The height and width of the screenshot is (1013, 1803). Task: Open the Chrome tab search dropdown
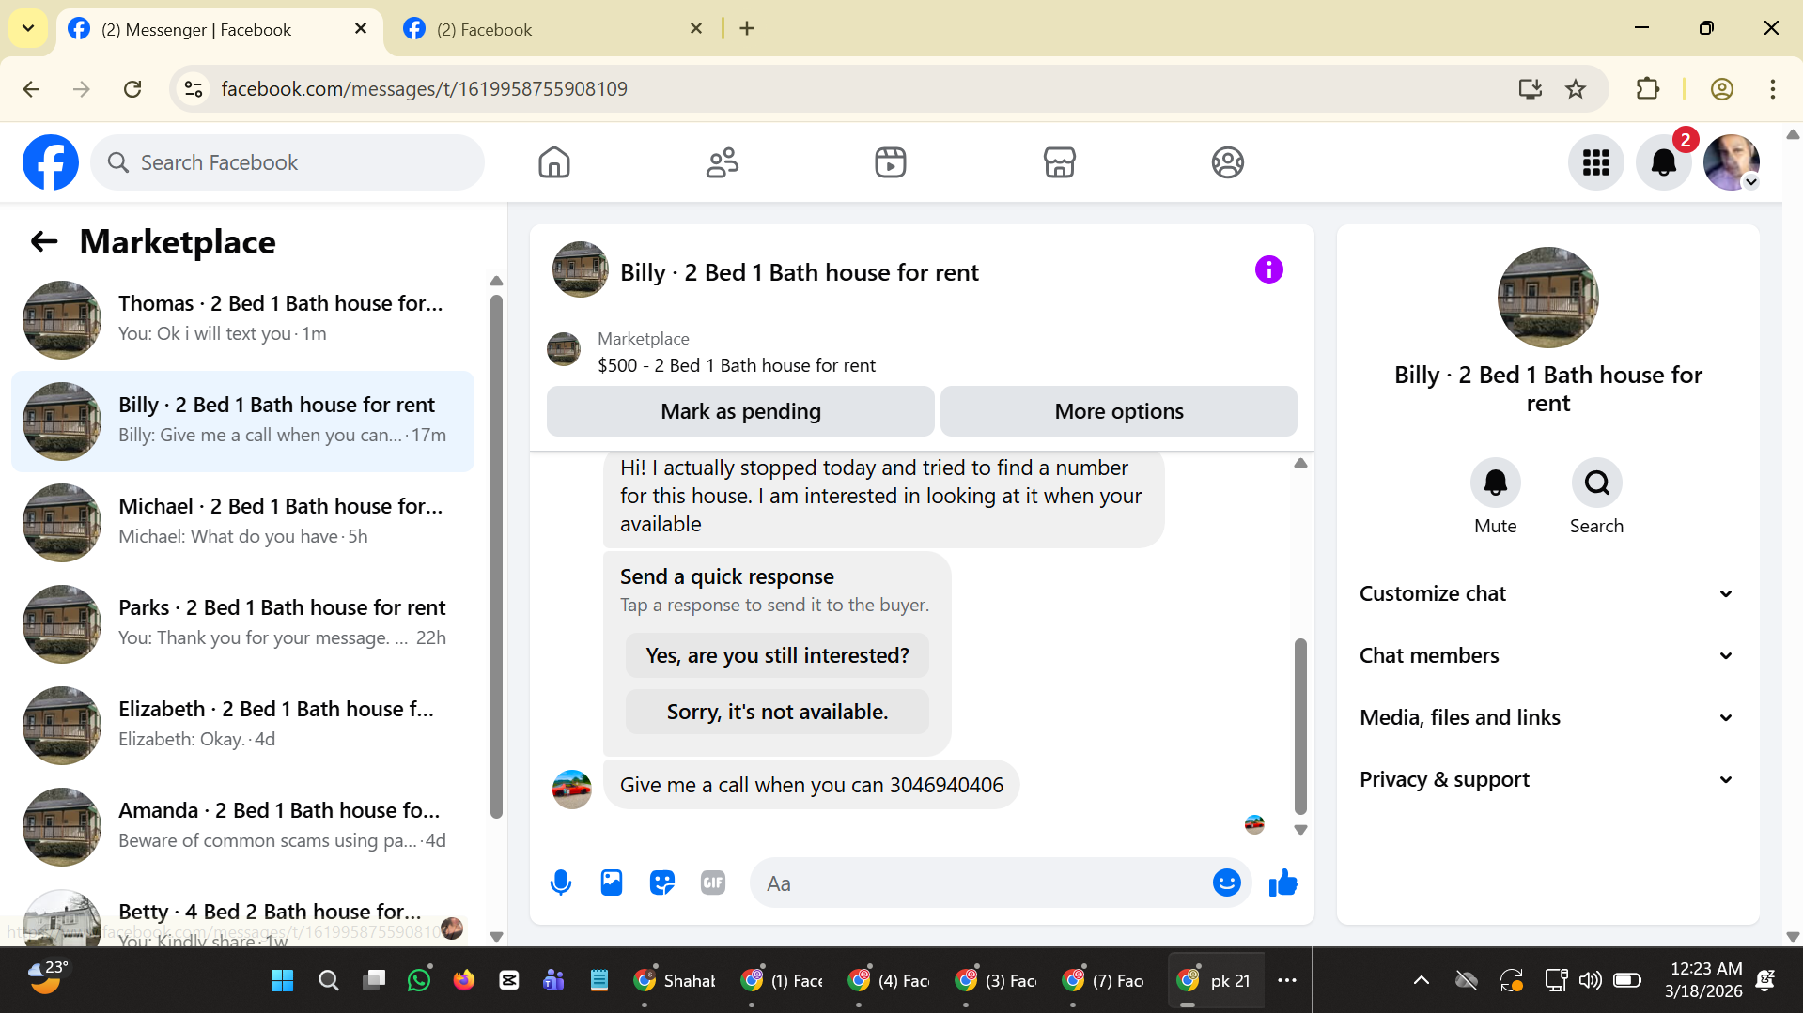[x=28, y=28]
